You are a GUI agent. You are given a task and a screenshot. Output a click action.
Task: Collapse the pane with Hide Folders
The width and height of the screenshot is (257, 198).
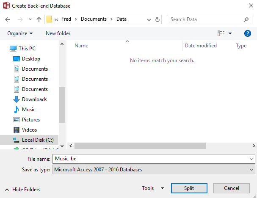pos(23,190)
